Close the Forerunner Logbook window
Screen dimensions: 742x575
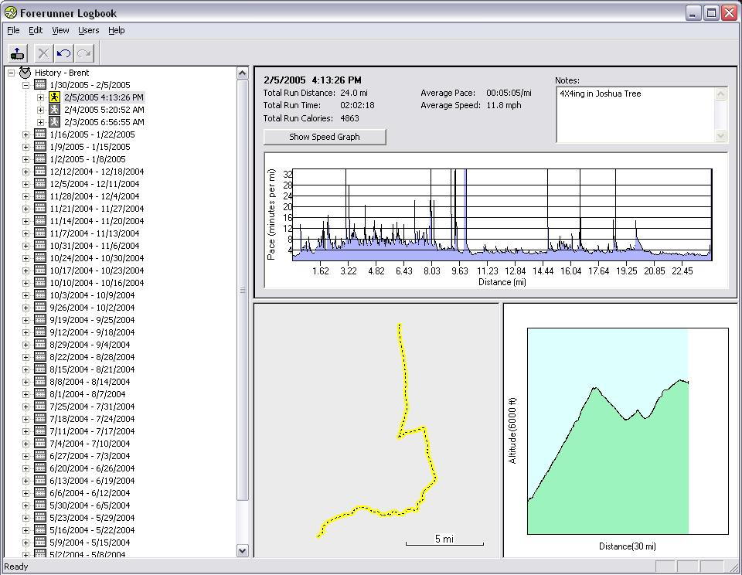click(729, 13)
